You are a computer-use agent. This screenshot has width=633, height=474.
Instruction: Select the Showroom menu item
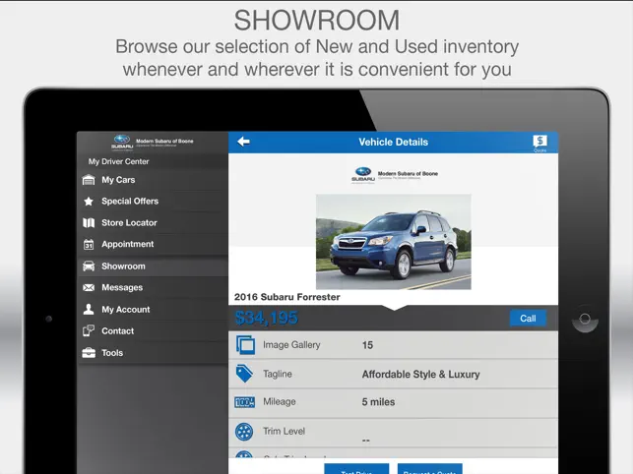[153, 267]
